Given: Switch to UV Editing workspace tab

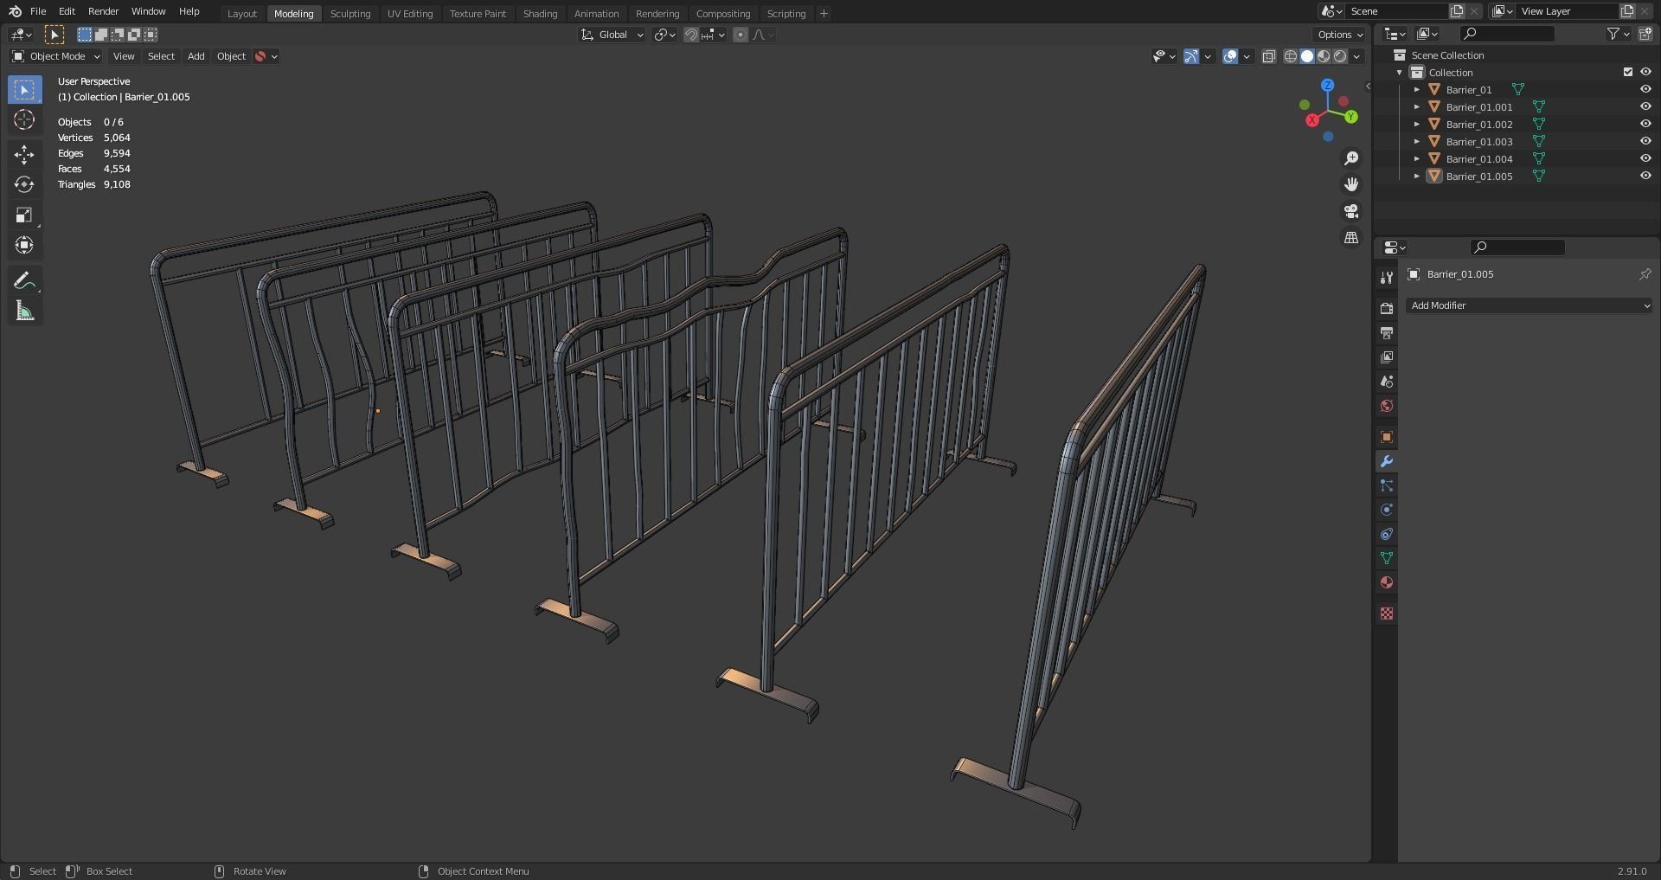Looking at the screenshot, I should 410,13.
